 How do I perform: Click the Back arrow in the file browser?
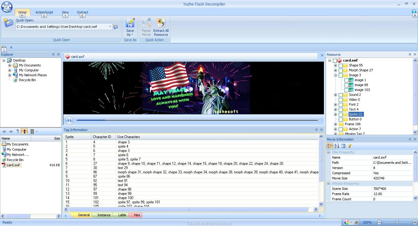(4, 131)
